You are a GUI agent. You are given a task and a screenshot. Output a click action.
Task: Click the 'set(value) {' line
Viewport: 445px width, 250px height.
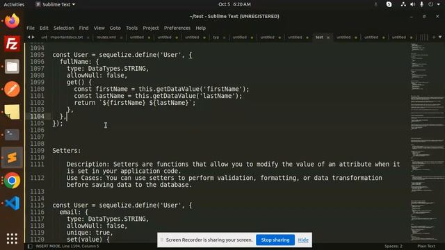coord(88,239)
